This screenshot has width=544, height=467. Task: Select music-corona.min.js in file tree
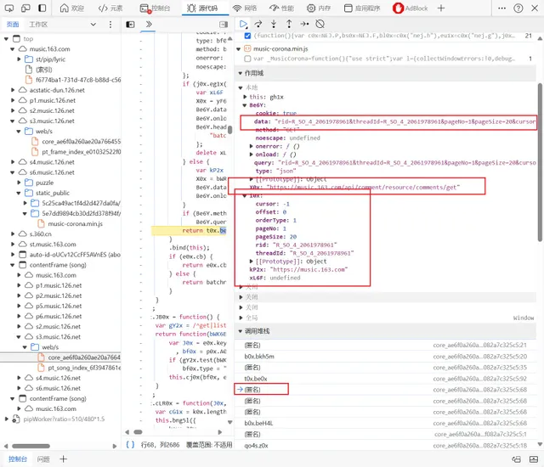tap(75, 224)
